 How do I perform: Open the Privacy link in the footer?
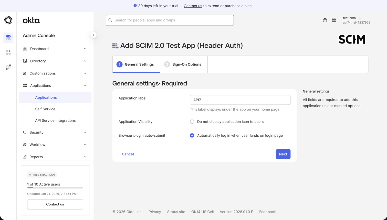[x=154, y=212]
